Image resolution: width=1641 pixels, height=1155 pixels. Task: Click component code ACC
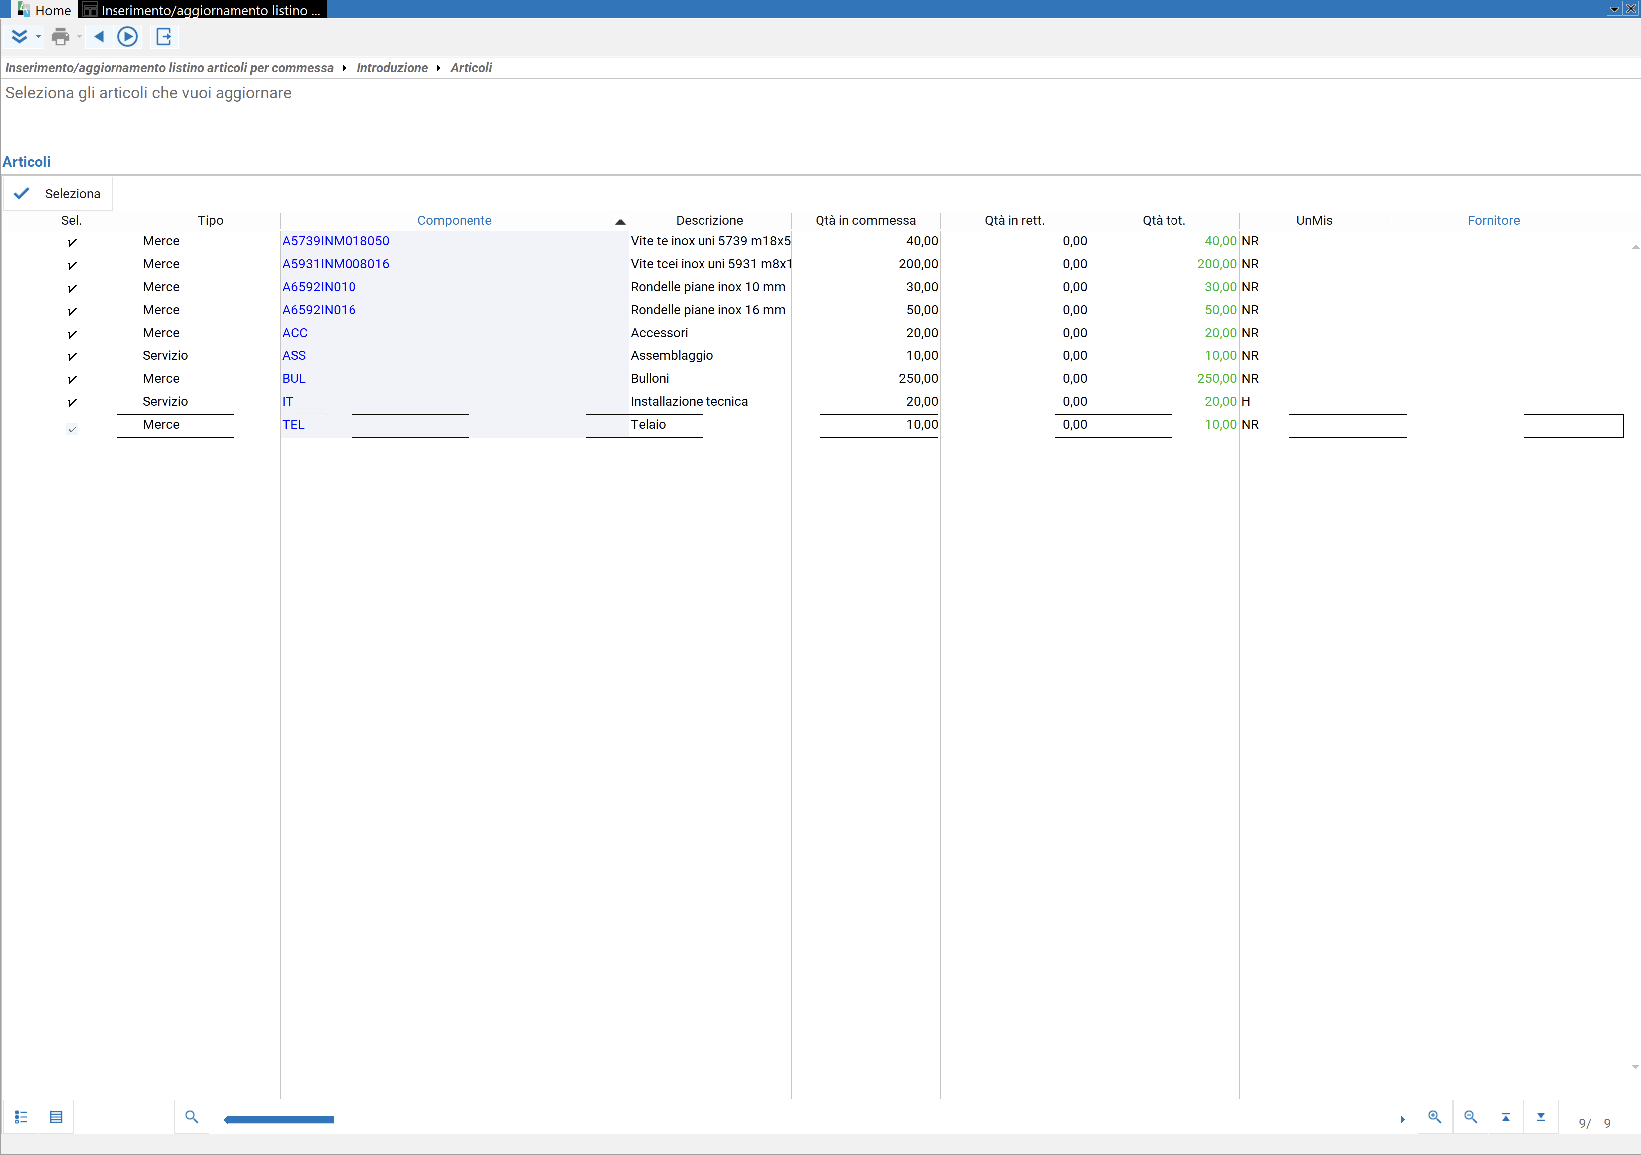(294, 333)
